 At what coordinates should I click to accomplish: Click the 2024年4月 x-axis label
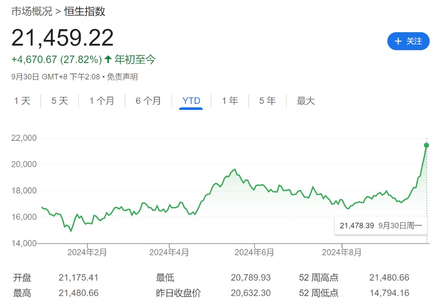[x=169, y=252]
